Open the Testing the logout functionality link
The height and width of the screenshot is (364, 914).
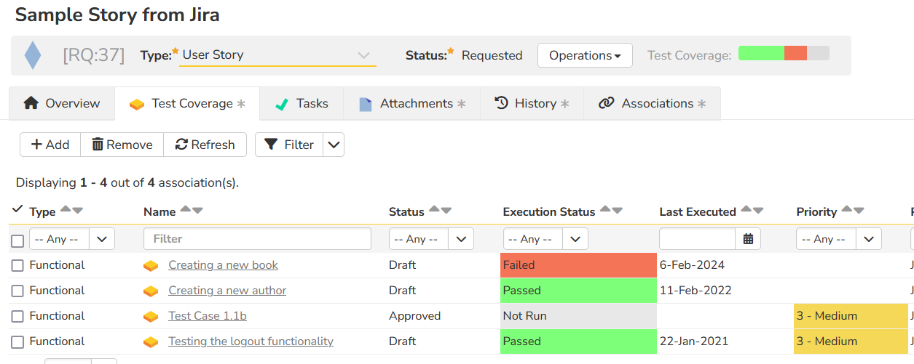click(x=251, y=341)
